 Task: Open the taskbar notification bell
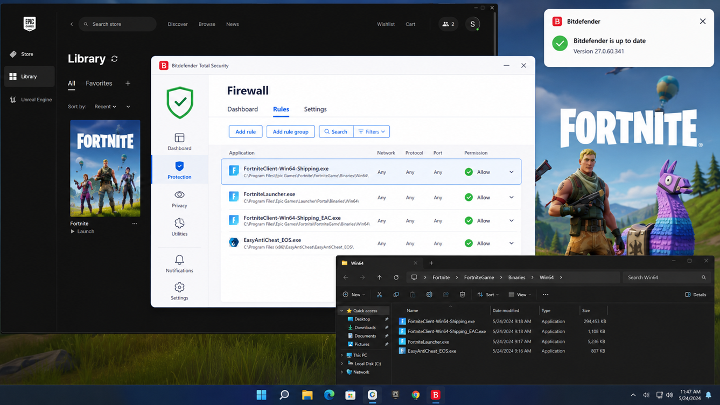point(708,395)
